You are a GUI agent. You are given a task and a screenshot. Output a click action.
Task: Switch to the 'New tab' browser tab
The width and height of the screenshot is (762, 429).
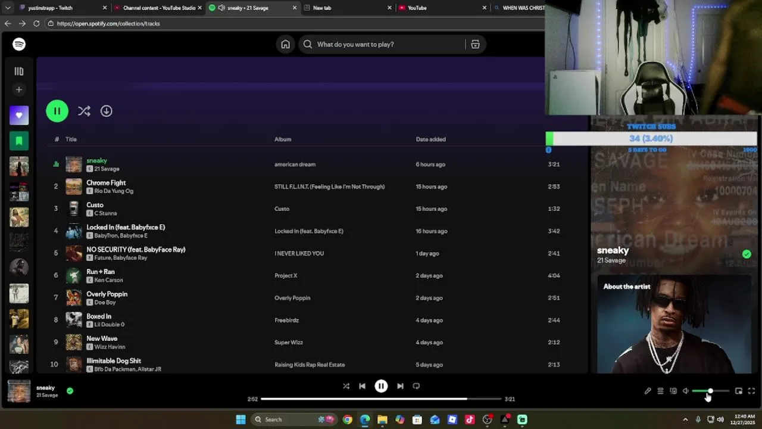348,8
